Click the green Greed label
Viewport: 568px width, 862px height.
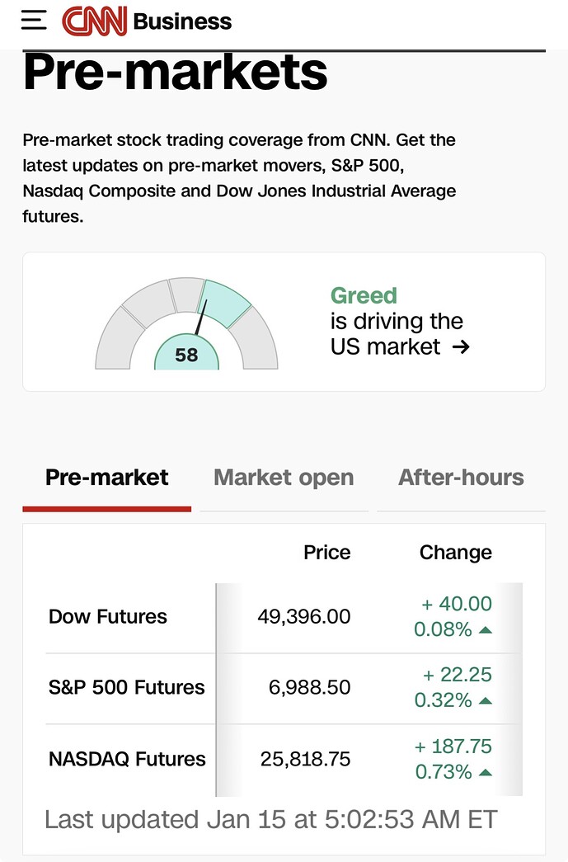point(364,295)
